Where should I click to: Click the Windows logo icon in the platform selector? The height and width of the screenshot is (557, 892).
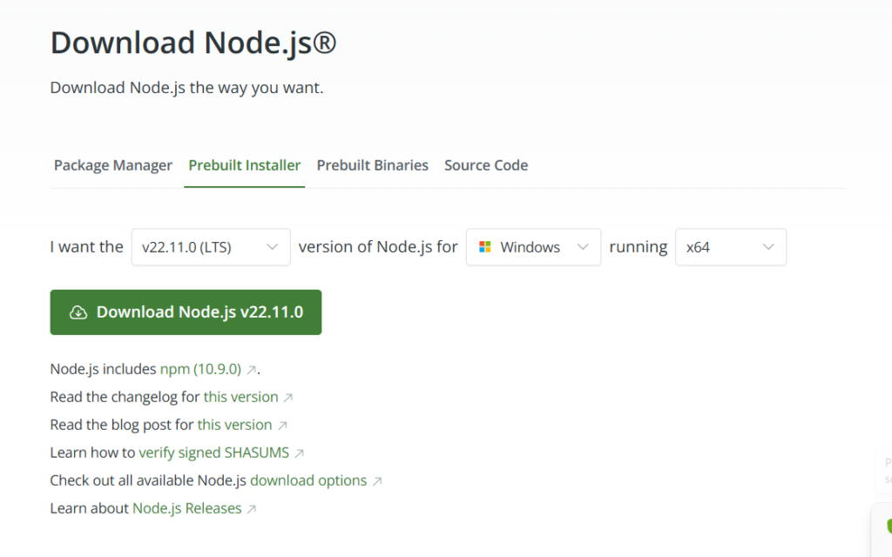click(x=484, y=246)
